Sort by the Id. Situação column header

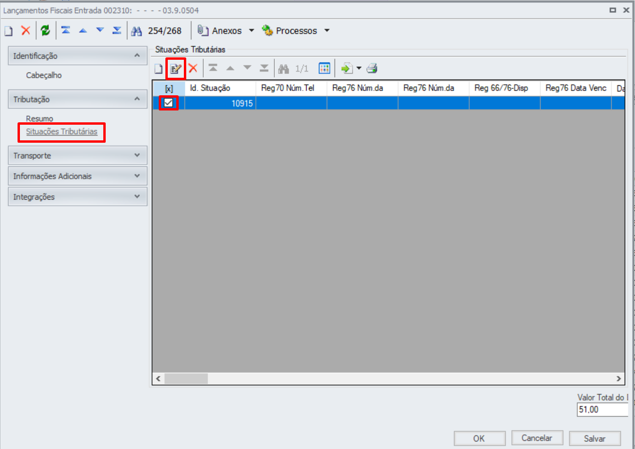[x=220, y=89]
